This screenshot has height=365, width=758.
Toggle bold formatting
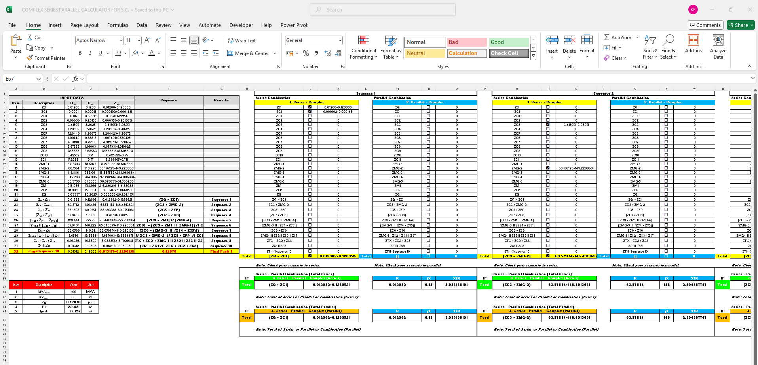(80, 53)
